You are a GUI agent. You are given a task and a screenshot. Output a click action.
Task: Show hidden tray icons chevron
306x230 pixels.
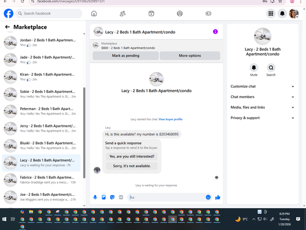coord(253,219)
